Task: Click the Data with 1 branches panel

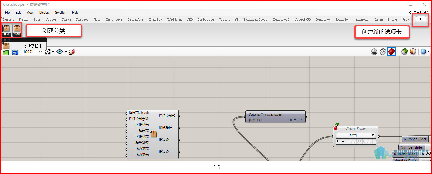Action: click(276, 117)
